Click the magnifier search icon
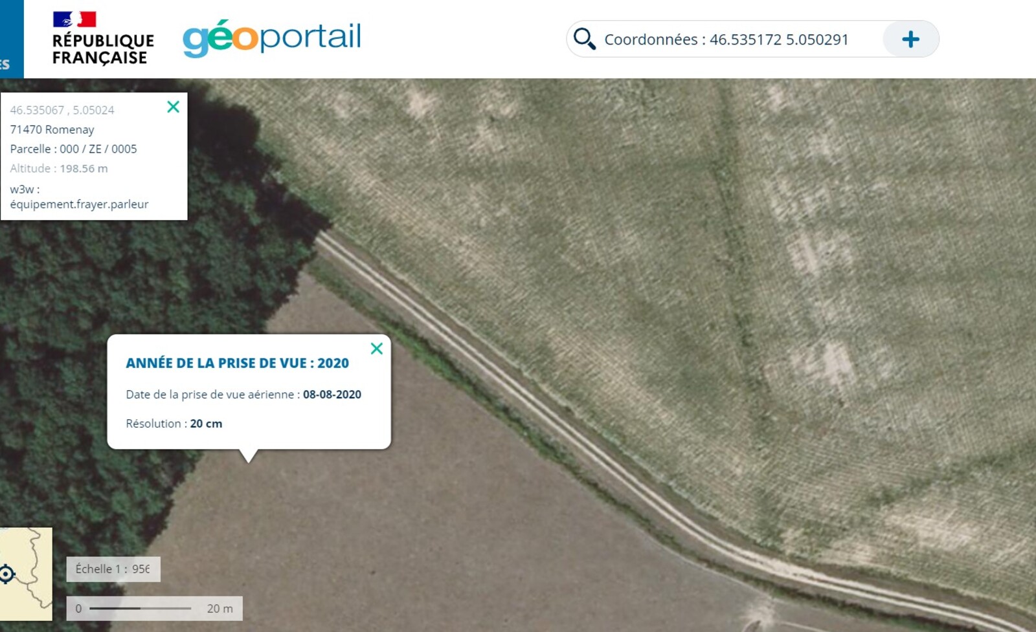The height and width of the screenshot is (632, 1036). click(584, 39)
